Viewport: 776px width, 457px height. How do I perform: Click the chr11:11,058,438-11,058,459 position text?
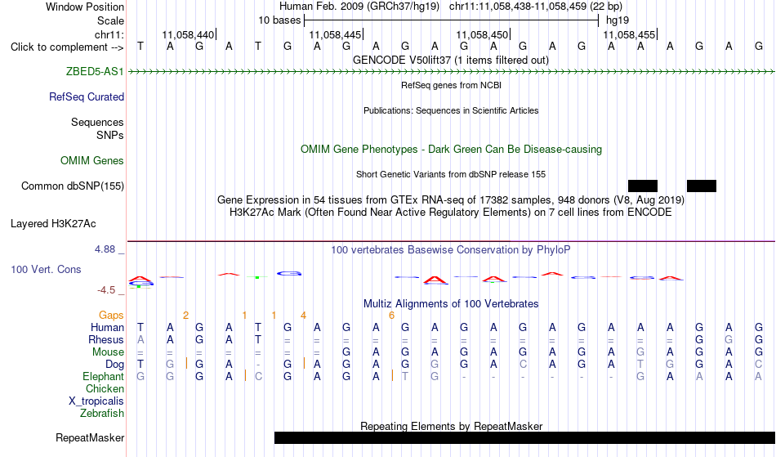[x=536, y=7]
